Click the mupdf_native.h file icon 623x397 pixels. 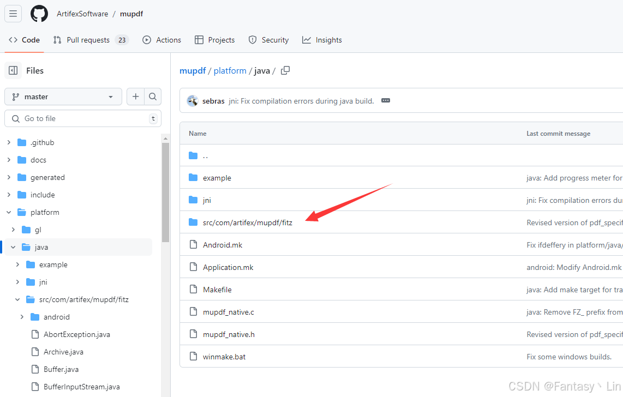[x=193, y=334]
